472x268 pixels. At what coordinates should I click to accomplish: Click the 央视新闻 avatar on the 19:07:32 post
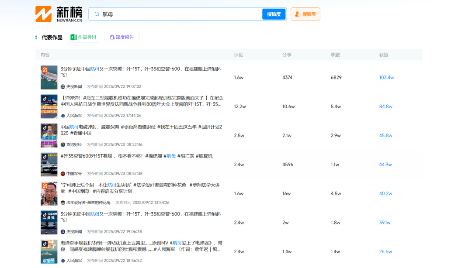click(x=63, y=86)
